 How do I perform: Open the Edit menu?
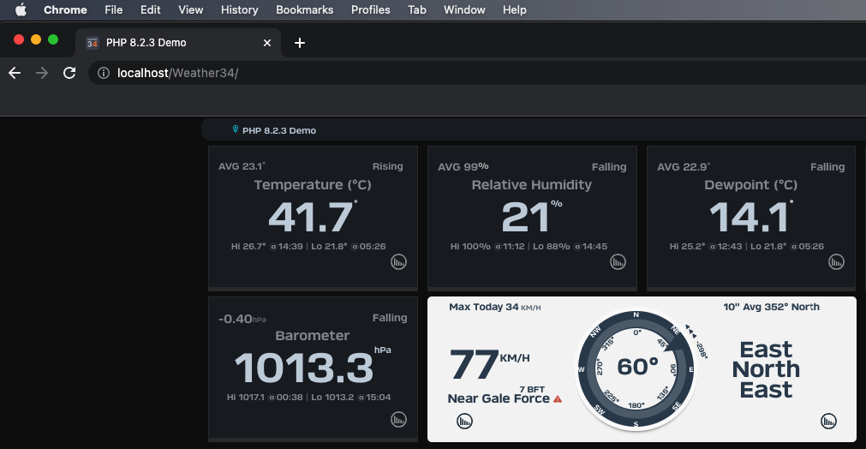[150, 9]
